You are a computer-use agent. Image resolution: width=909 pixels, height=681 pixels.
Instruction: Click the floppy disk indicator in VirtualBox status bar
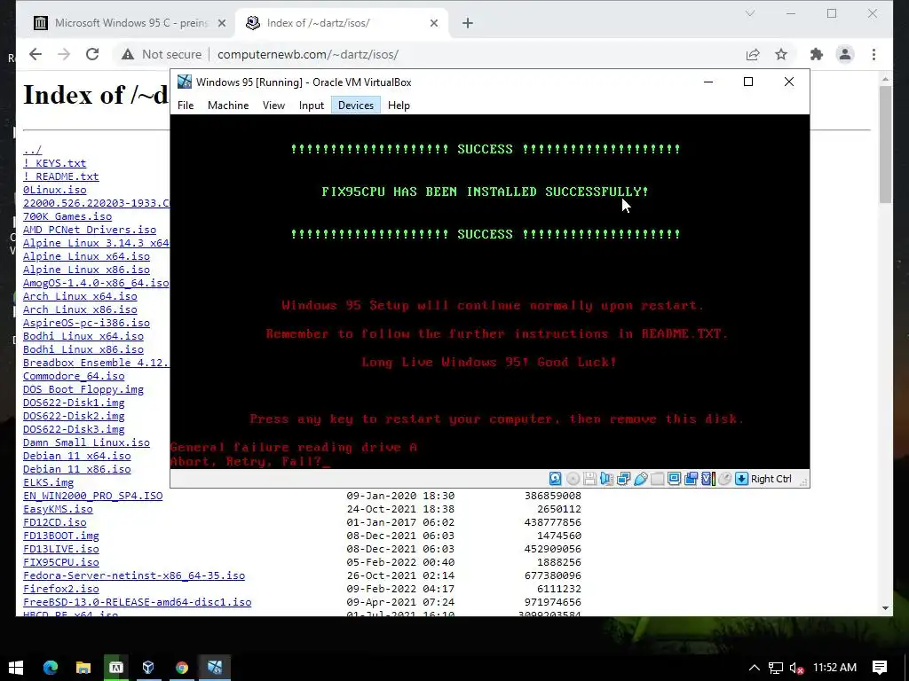coord(590,478)
